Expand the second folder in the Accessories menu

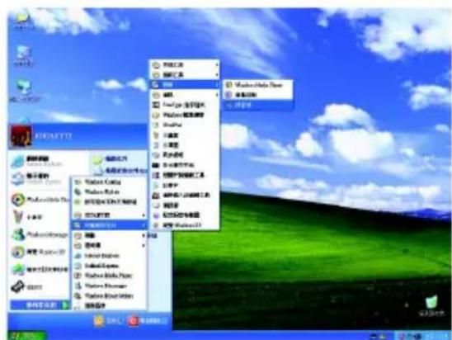click(x=184, y=75)
